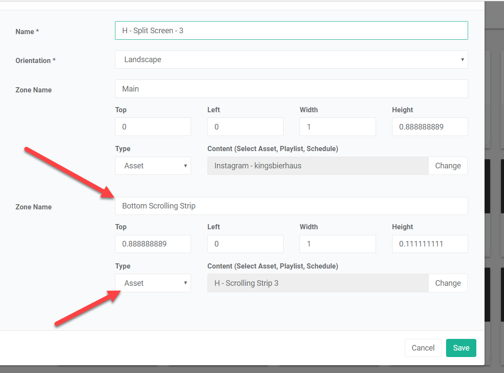The image size is (504, 373).
Task: Open the Type dropdown for the Main zone
Action: click(x=153, y=166)
